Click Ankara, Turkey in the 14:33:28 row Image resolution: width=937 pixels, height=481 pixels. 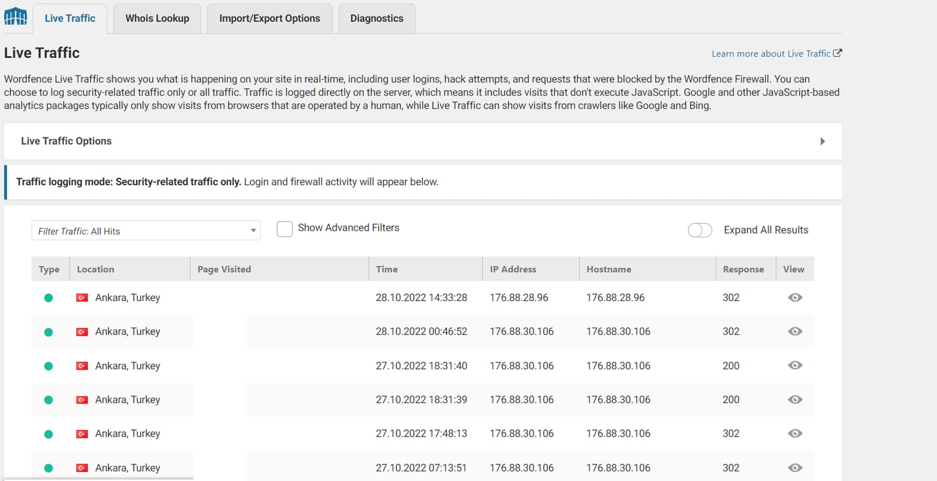coord(128,298)
